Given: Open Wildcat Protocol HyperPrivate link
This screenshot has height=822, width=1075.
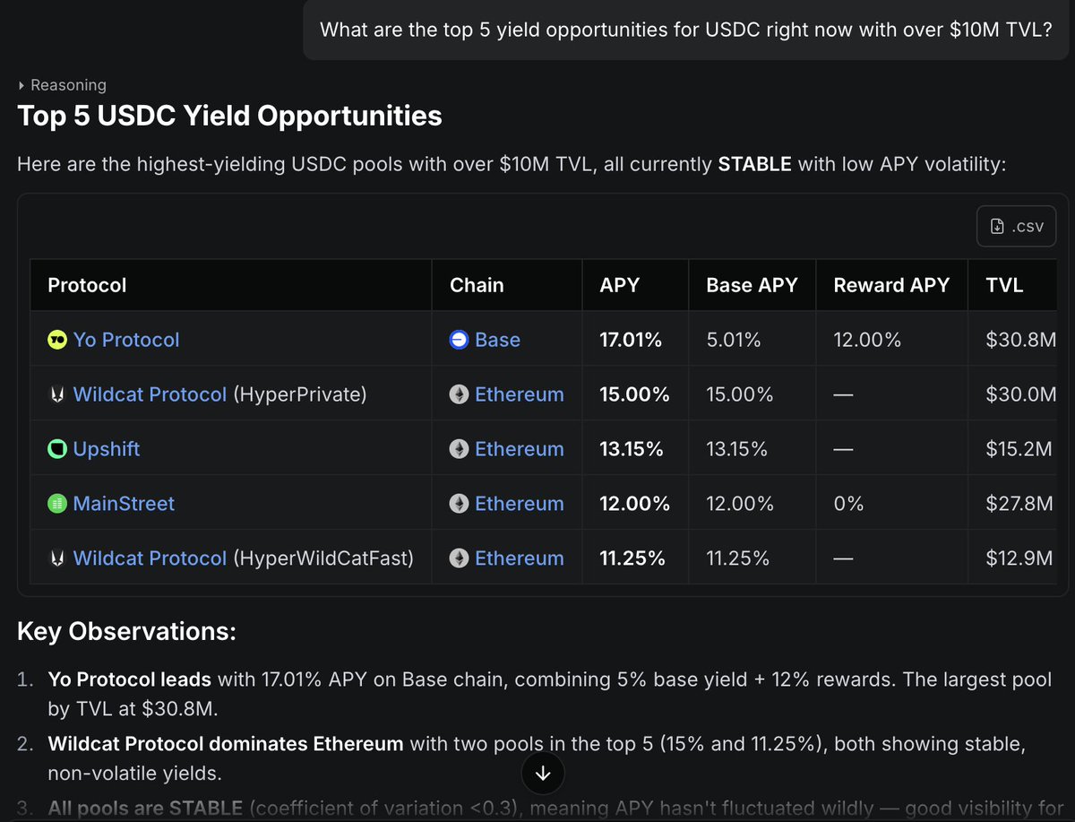Looking at the screenshot, I should click(150, 394).
